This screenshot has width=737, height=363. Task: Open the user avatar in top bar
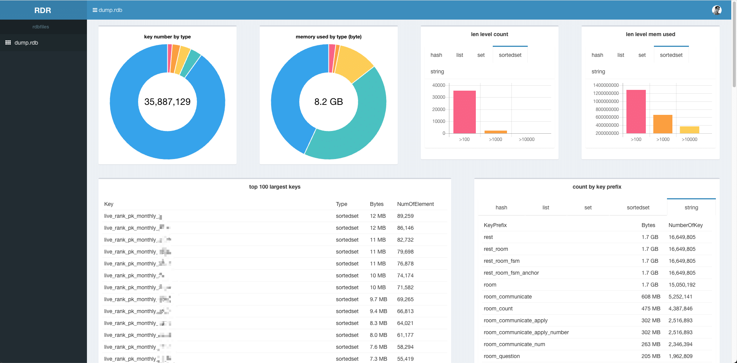[x=716, y=10]
